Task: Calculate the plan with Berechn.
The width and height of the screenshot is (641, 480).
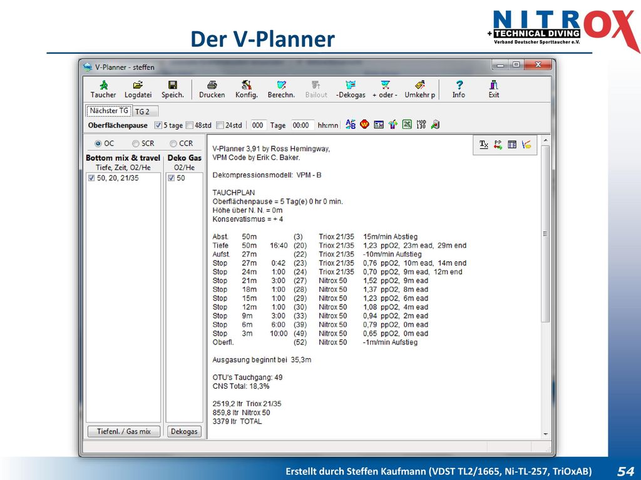Action: tap(281, 89)
